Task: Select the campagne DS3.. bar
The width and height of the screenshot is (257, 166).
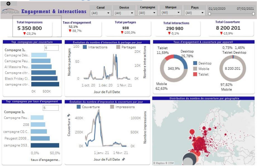Action: pos(45,145)
